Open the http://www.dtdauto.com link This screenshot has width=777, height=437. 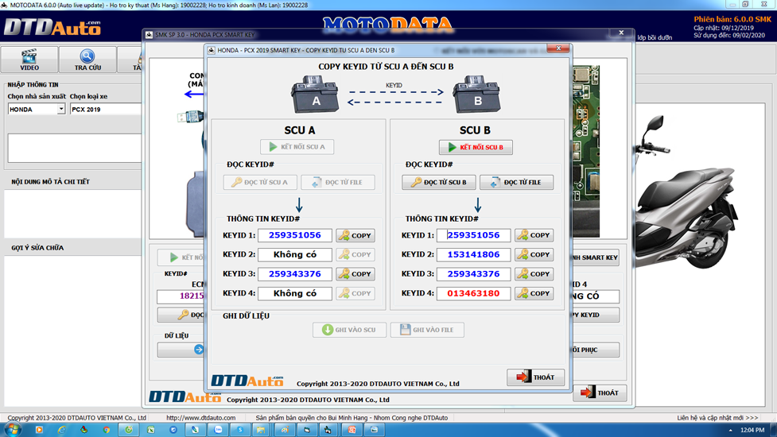(200, 418)
